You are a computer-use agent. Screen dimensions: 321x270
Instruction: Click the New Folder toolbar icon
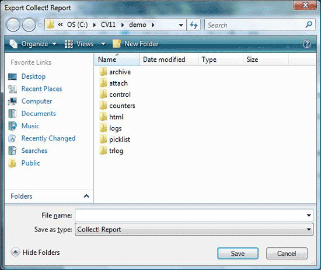click(117, 44)
